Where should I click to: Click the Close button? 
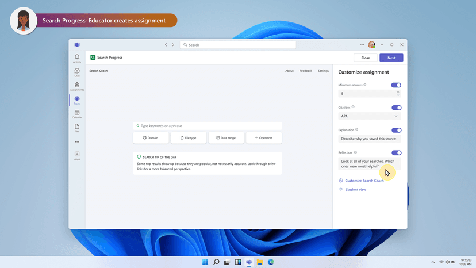click(366, 58)
